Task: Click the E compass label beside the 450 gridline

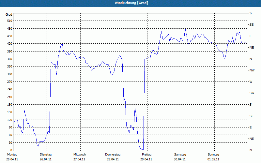Action: click(x=251, y=36)
